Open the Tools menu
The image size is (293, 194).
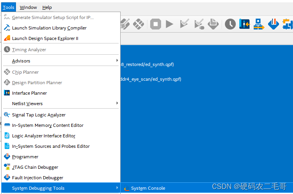point(9,7)
